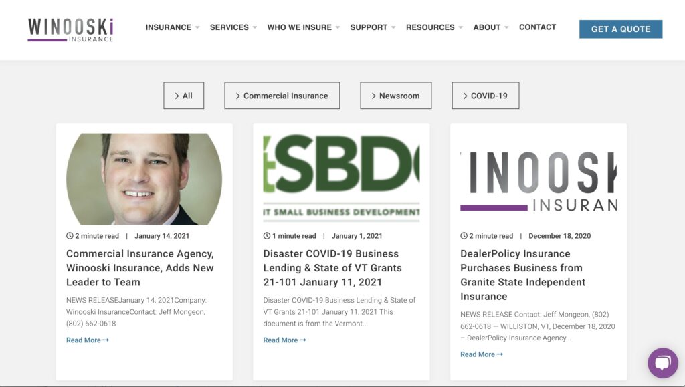Expand Services dropdown arrow

(255, 27)
